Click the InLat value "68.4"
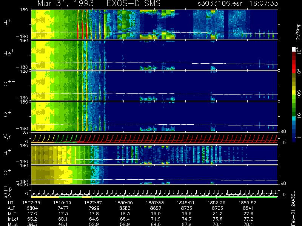 point(125,219)
